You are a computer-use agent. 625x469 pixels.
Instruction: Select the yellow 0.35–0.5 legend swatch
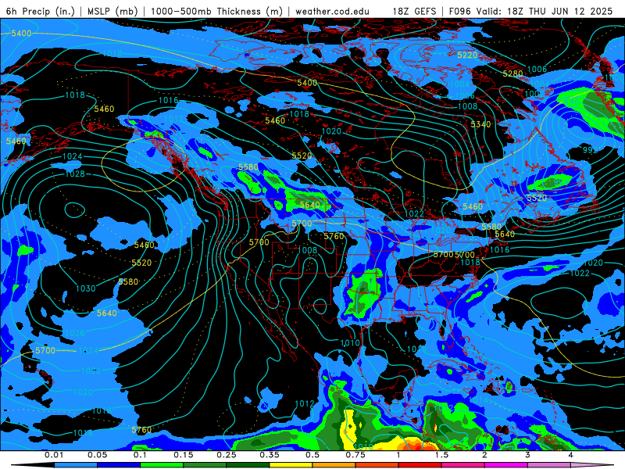tap(291, 465)
